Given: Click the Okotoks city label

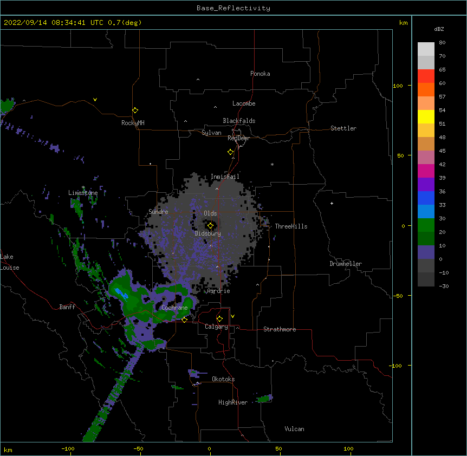Looking at the screenshot, I should tap(223, 379).
